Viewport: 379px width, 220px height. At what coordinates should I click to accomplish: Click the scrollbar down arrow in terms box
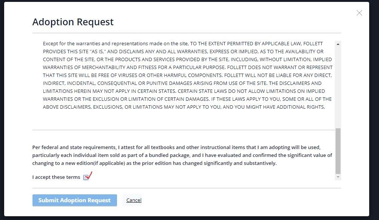click(338, 177)
